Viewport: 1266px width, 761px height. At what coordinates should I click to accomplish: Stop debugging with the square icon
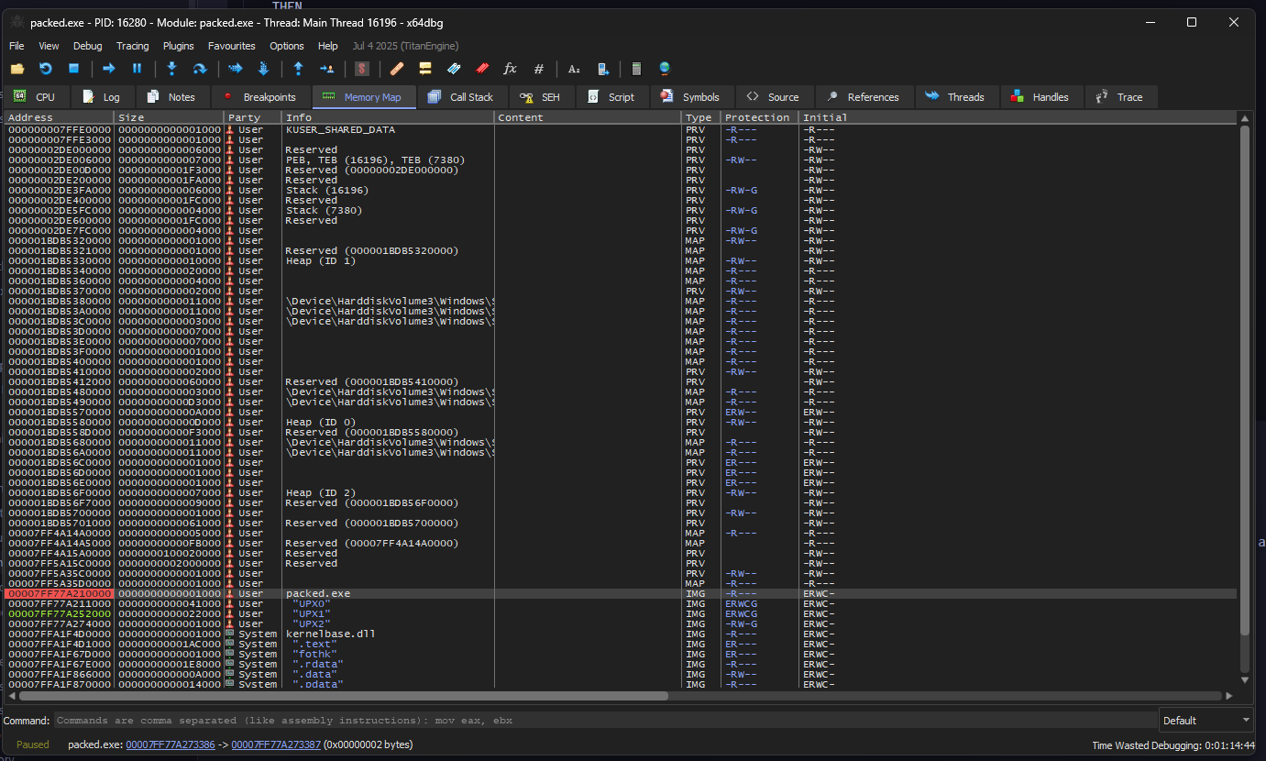tap(74, 69)
